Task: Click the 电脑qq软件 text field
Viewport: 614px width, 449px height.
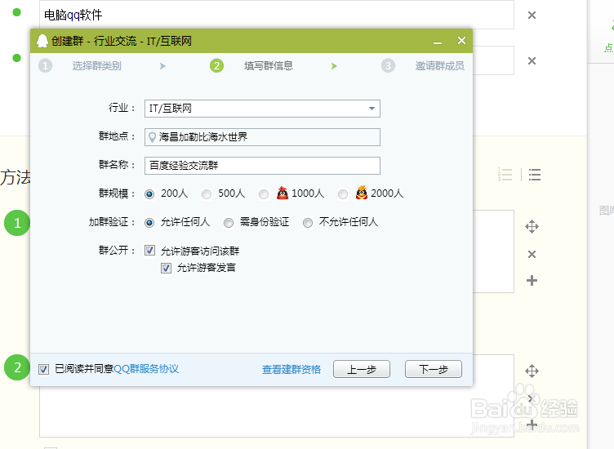Action: point(277,15)
